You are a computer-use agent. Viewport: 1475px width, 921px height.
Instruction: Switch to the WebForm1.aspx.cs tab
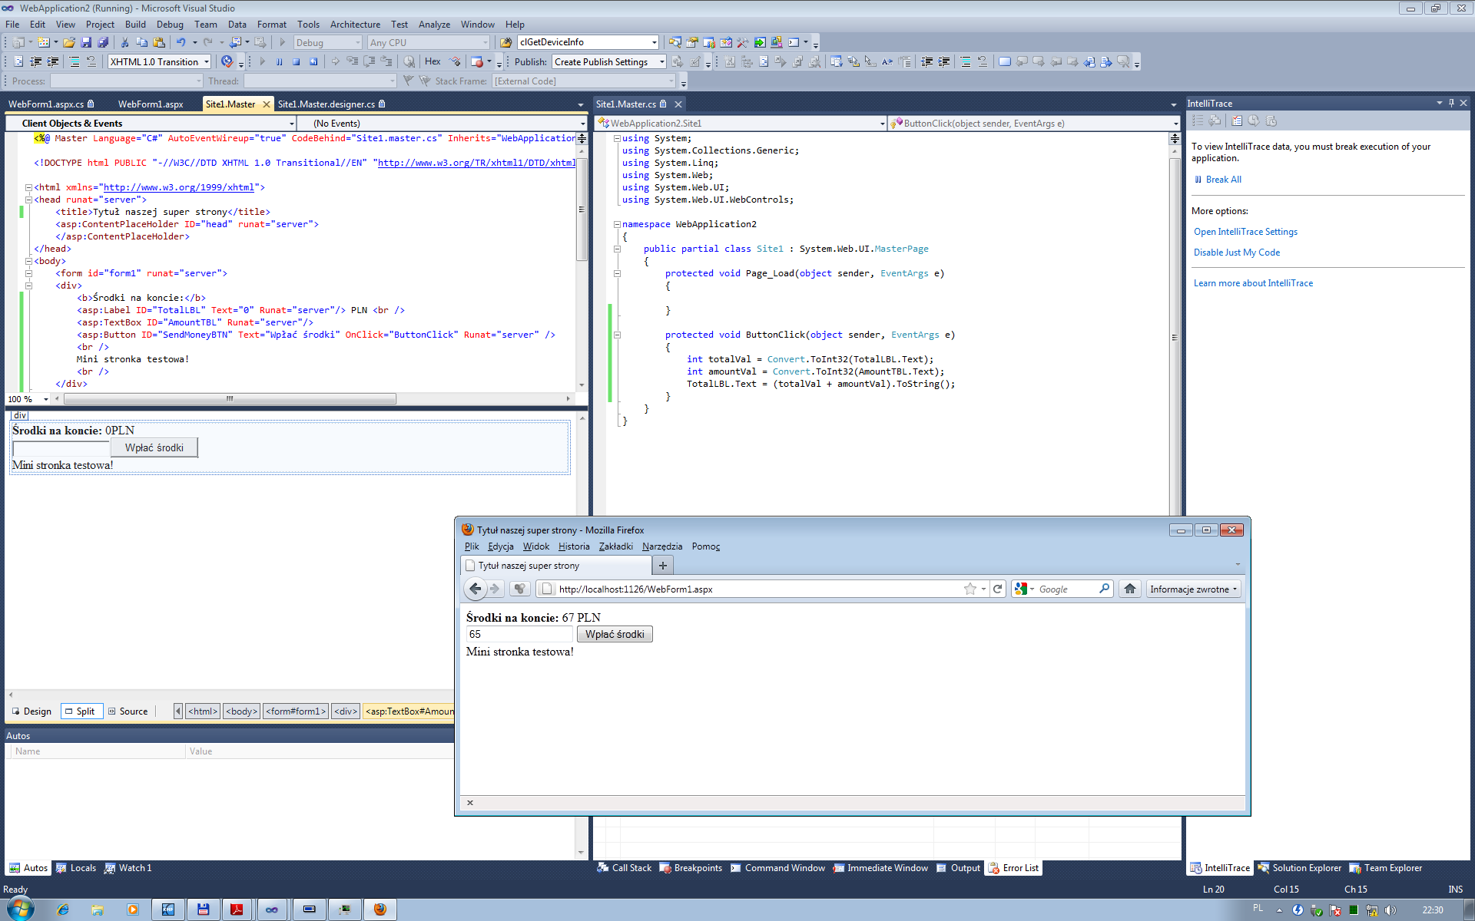pos(51,104)
